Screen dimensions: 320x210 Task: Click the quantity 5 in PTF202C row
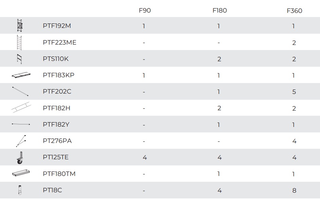(x=294, y=92)
